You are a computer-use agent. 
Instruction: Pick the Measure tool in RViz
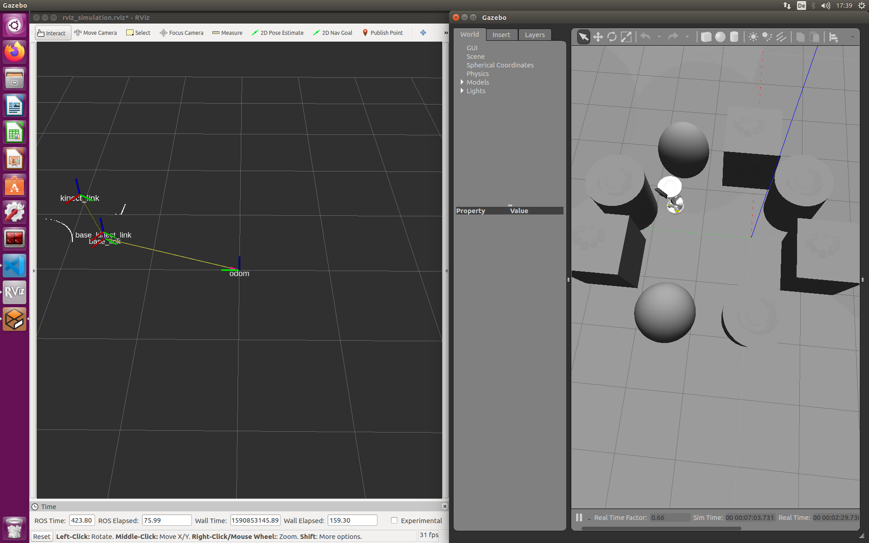click(x=227, y=33)
